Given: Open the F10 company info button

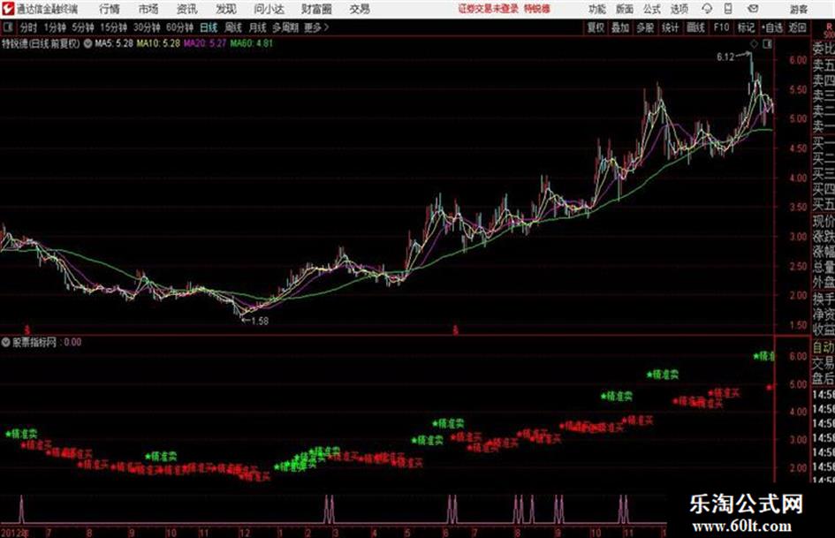Looking at the screenshot, I should [x=721, y=27].
